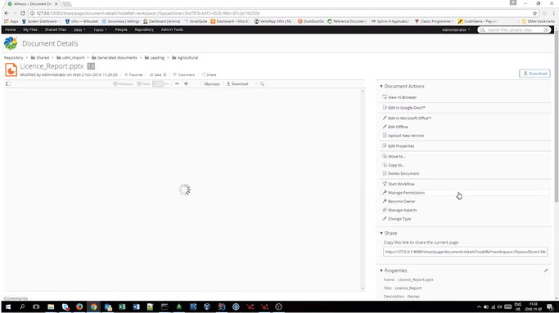Click the previewer zoom in plus icon
559x313 pixels.
186,83
